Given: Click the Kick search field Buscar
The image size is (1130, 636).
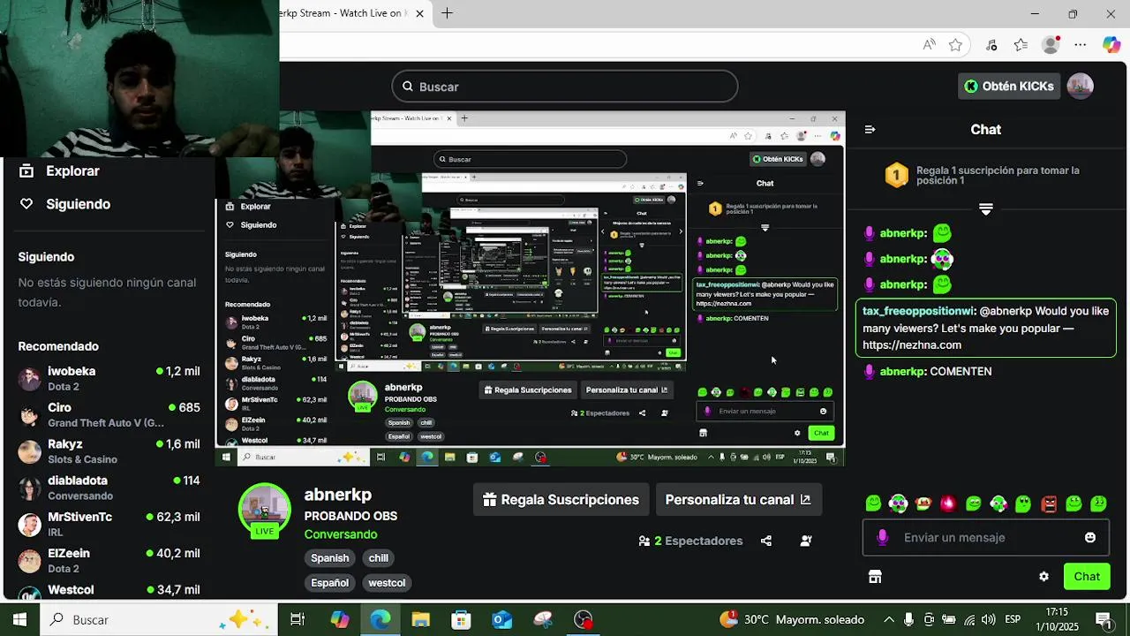Looking at the screenshot, I should pyautogui.click(x=565, y=87).
